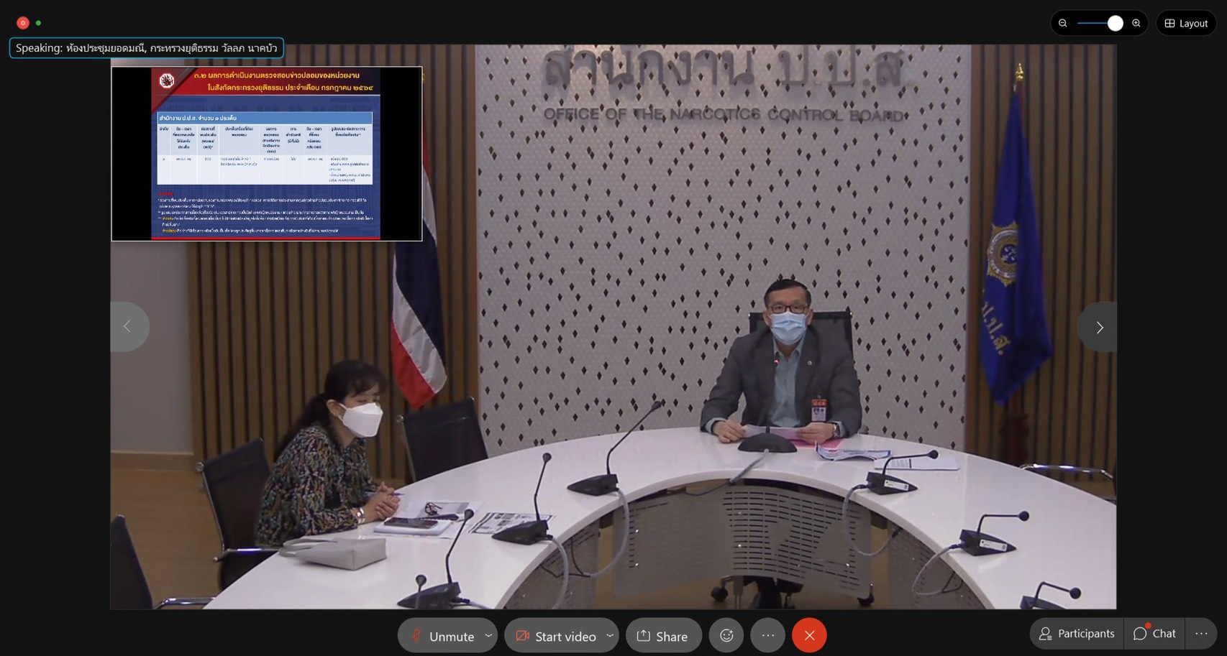The height and width of the screenshot is (656, 1227).
Task: Click the Speaking name label
Action: coord(147,48)
